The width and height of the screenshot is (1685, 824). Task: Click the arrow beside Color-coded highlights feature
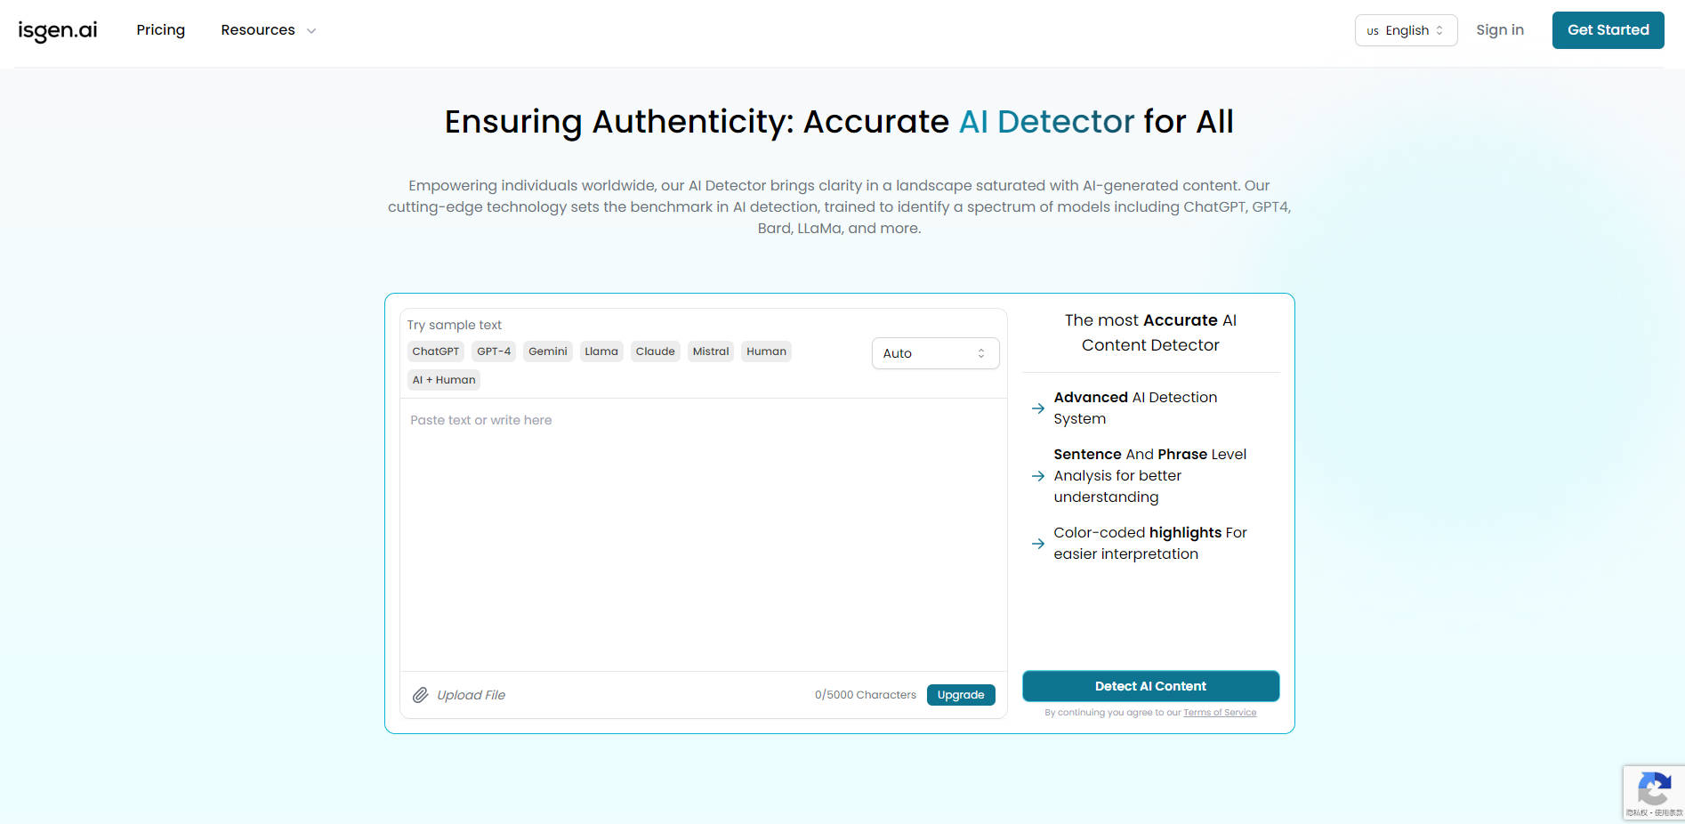click(1037, 544)
